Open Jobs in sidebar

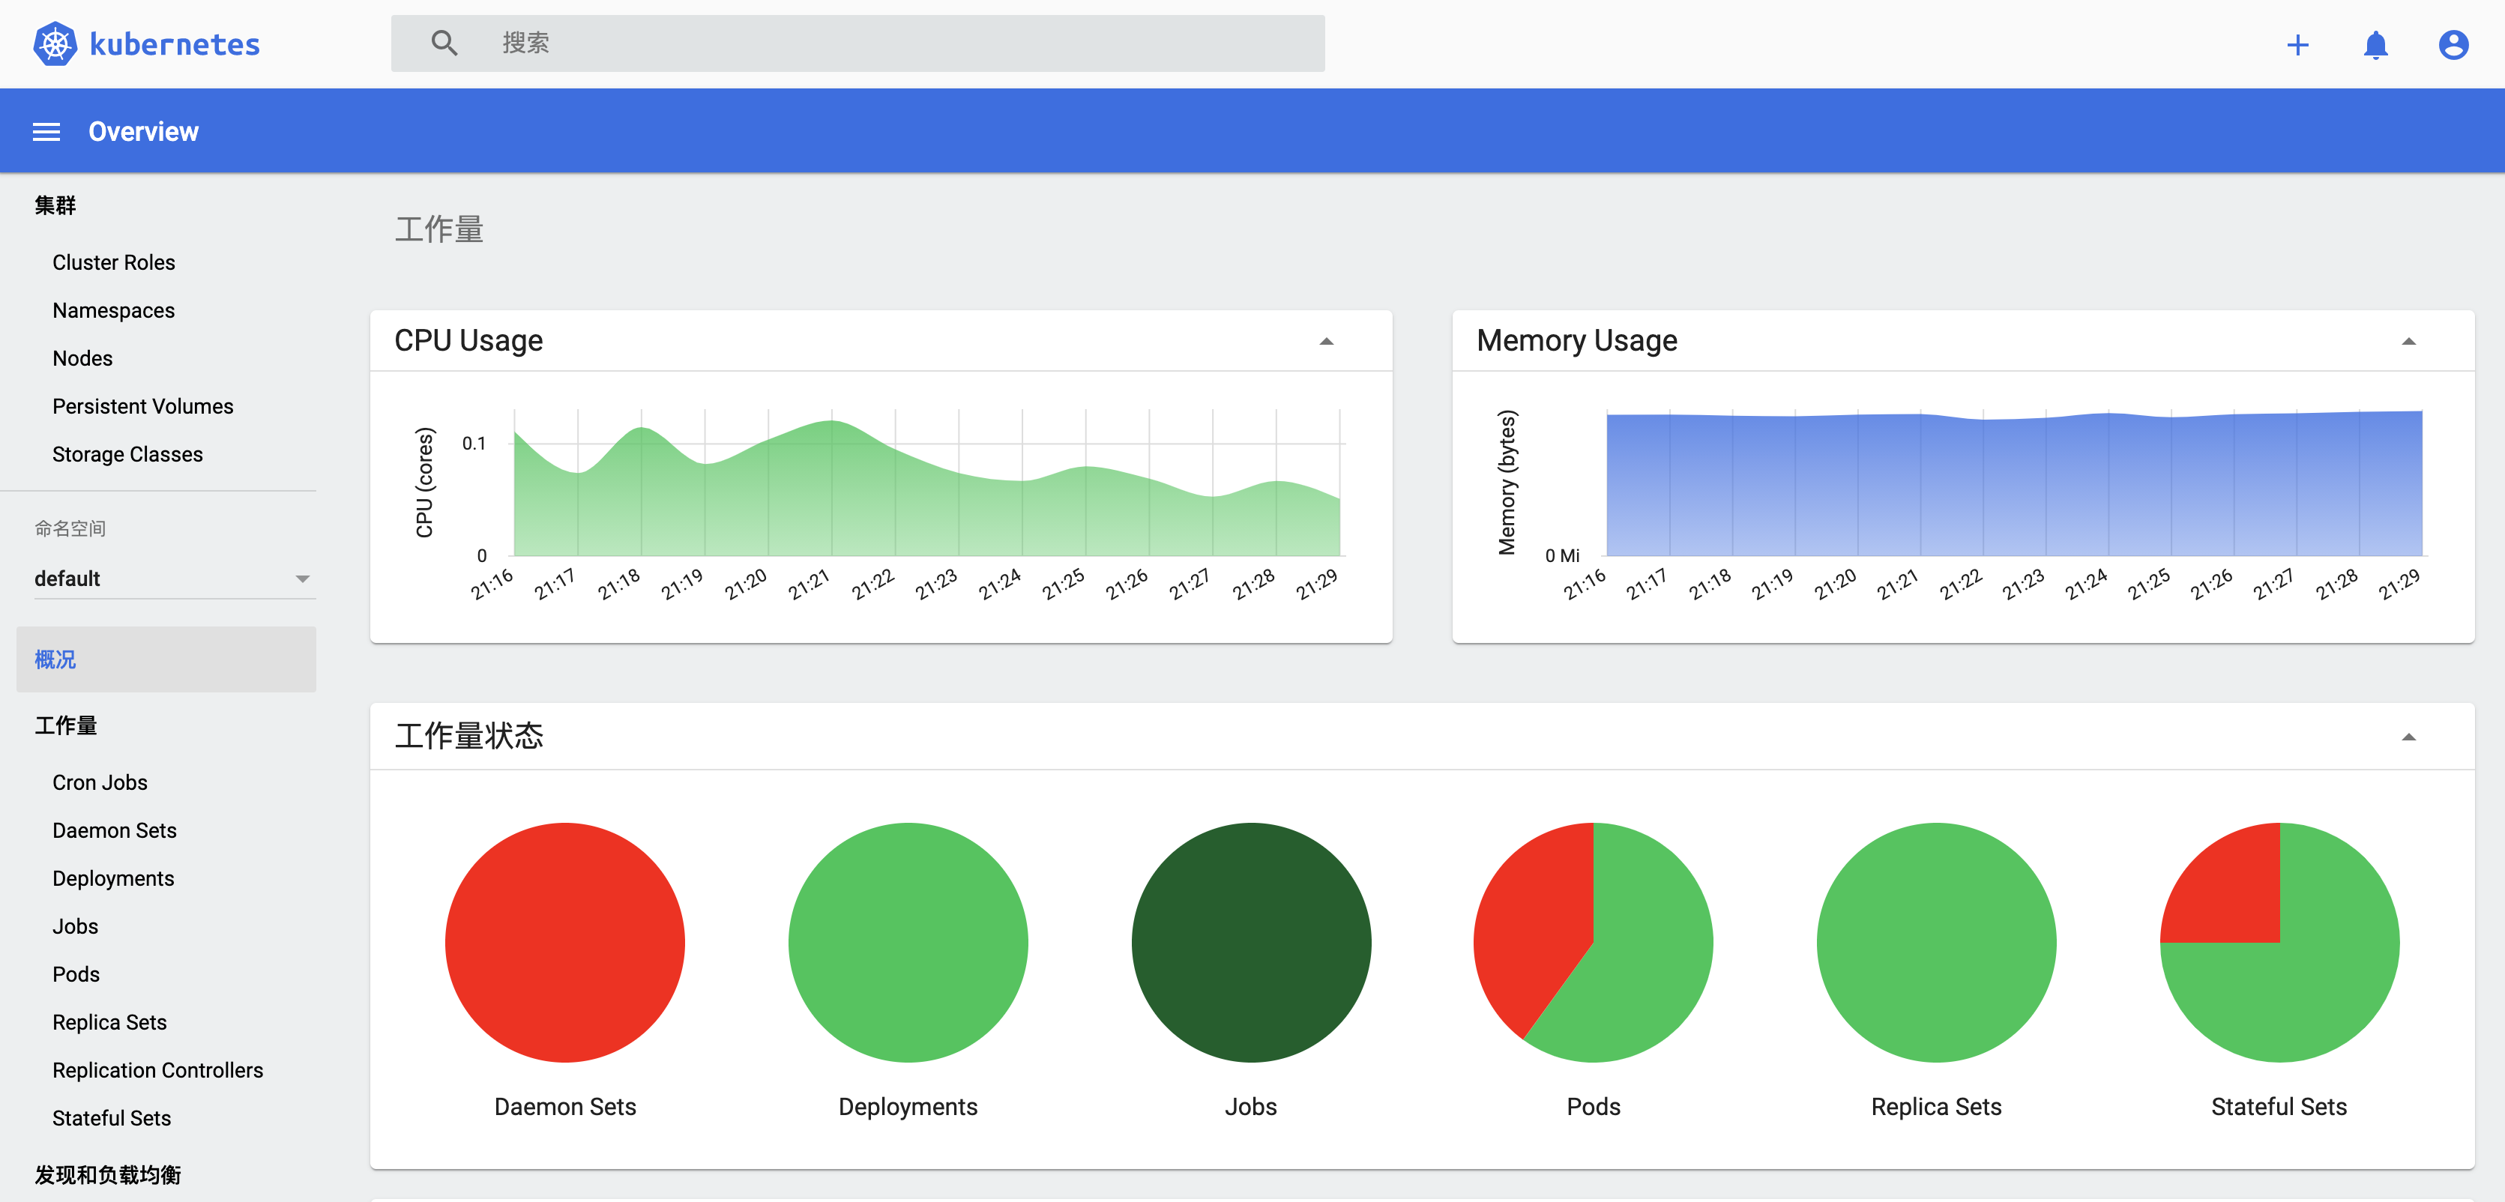(76, 925)
